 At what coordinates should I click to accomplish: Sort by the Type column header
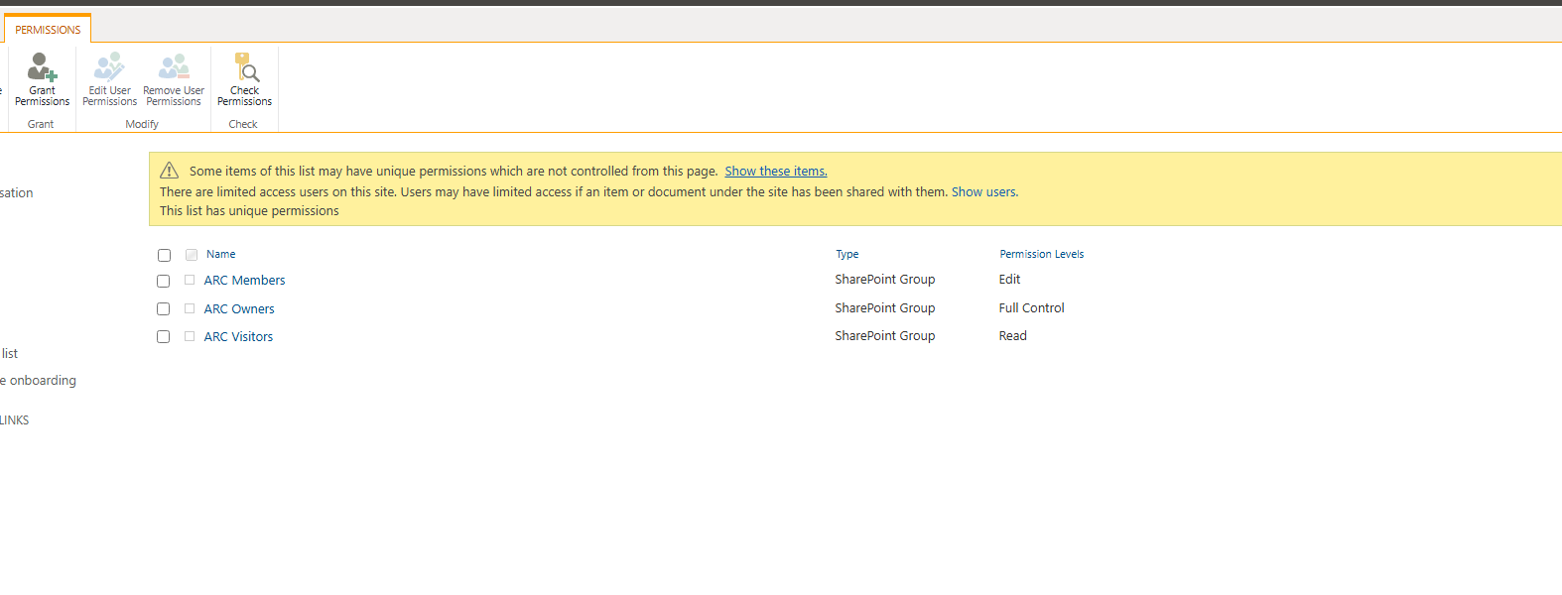click(x=846, y=255)
